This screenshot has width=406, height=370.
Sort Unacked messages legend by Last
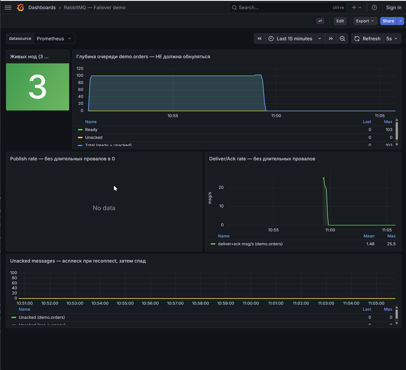(x=367, y=309)
